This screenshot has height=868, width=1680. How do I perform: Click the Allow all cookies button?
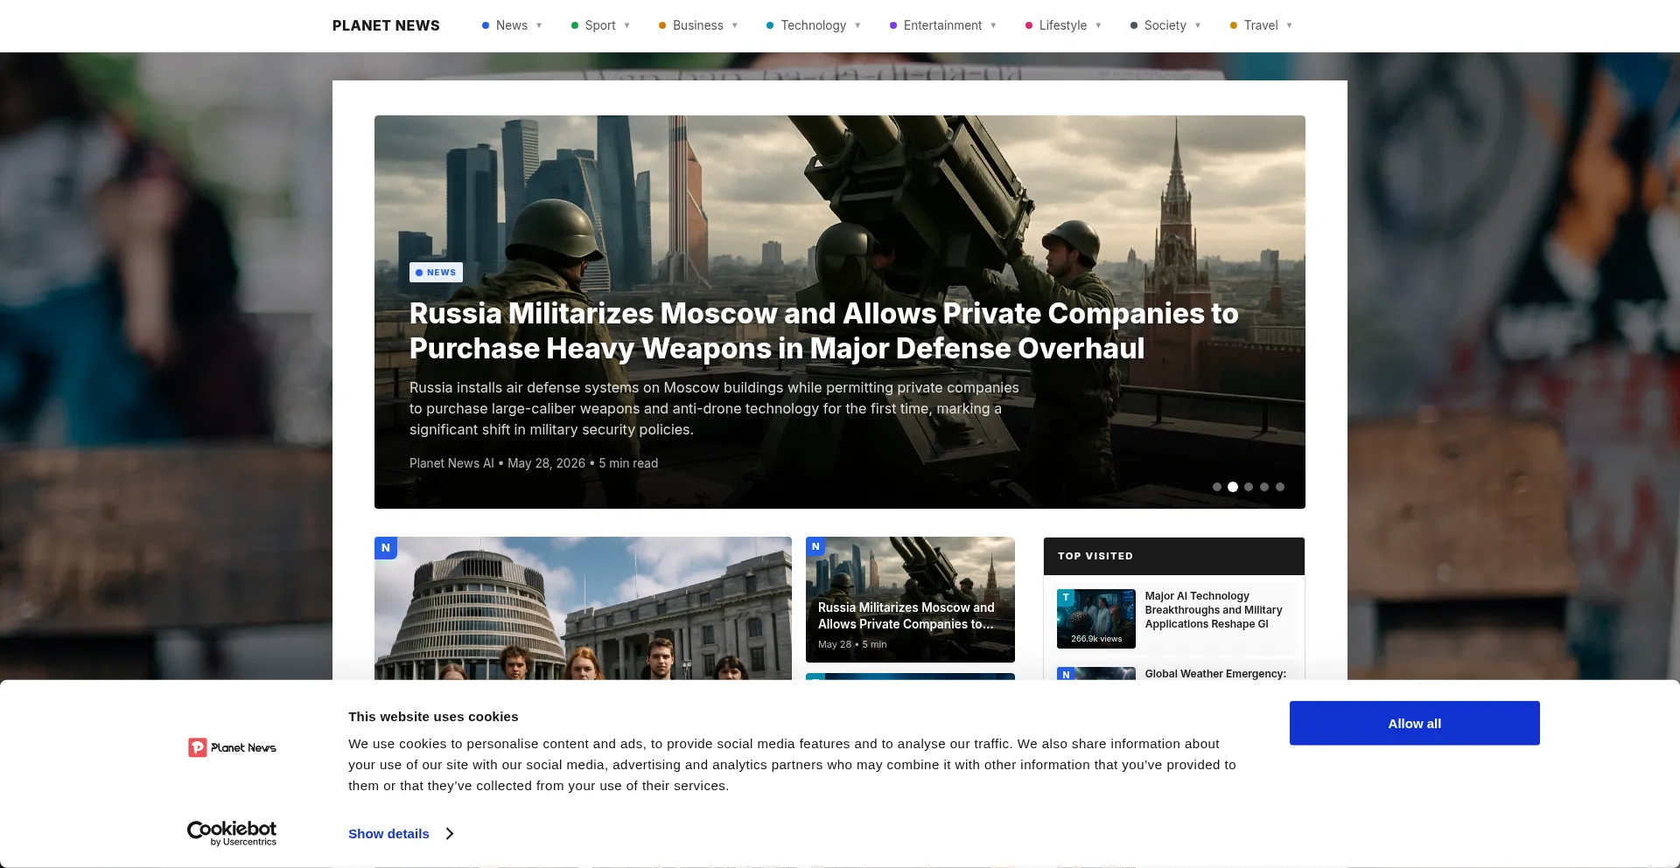1414,723
